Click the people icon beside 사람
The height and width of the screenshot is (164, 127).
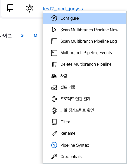pos(54,76)
